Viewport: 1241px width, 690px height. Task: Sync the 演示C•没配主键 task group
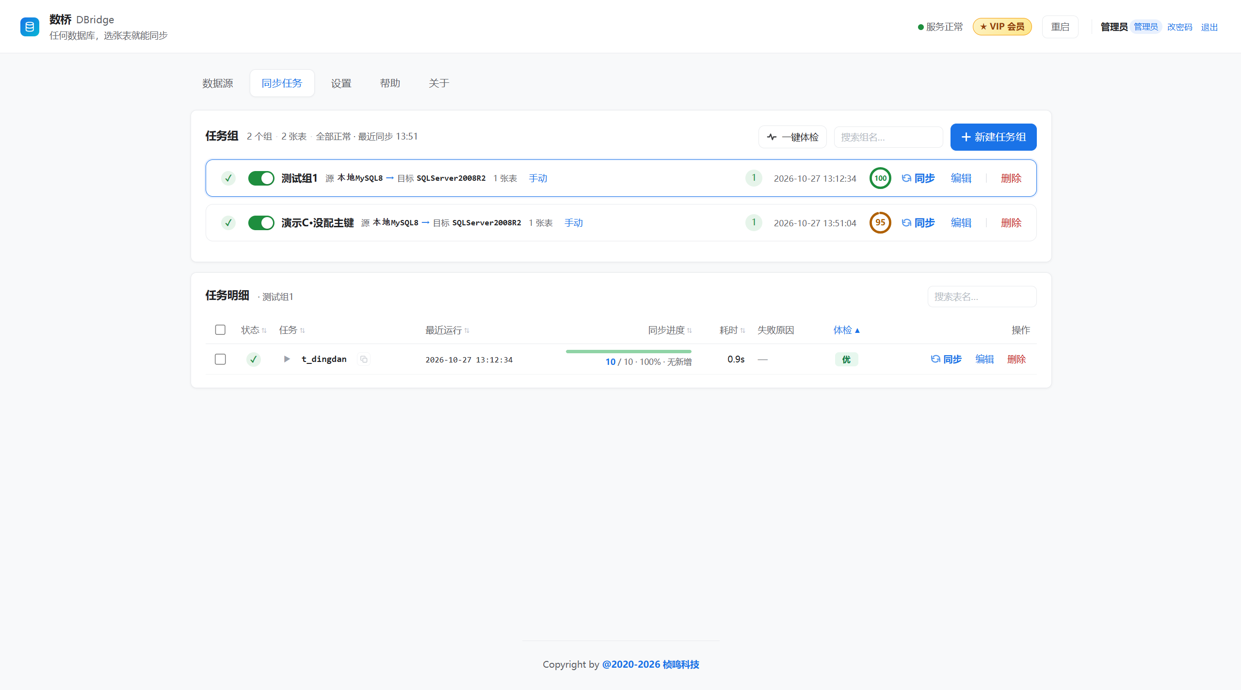918,223
